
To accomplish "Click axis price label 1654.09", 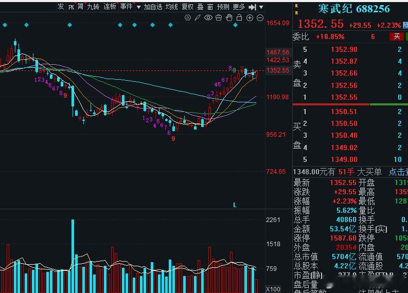I will [x=278, y=23].
